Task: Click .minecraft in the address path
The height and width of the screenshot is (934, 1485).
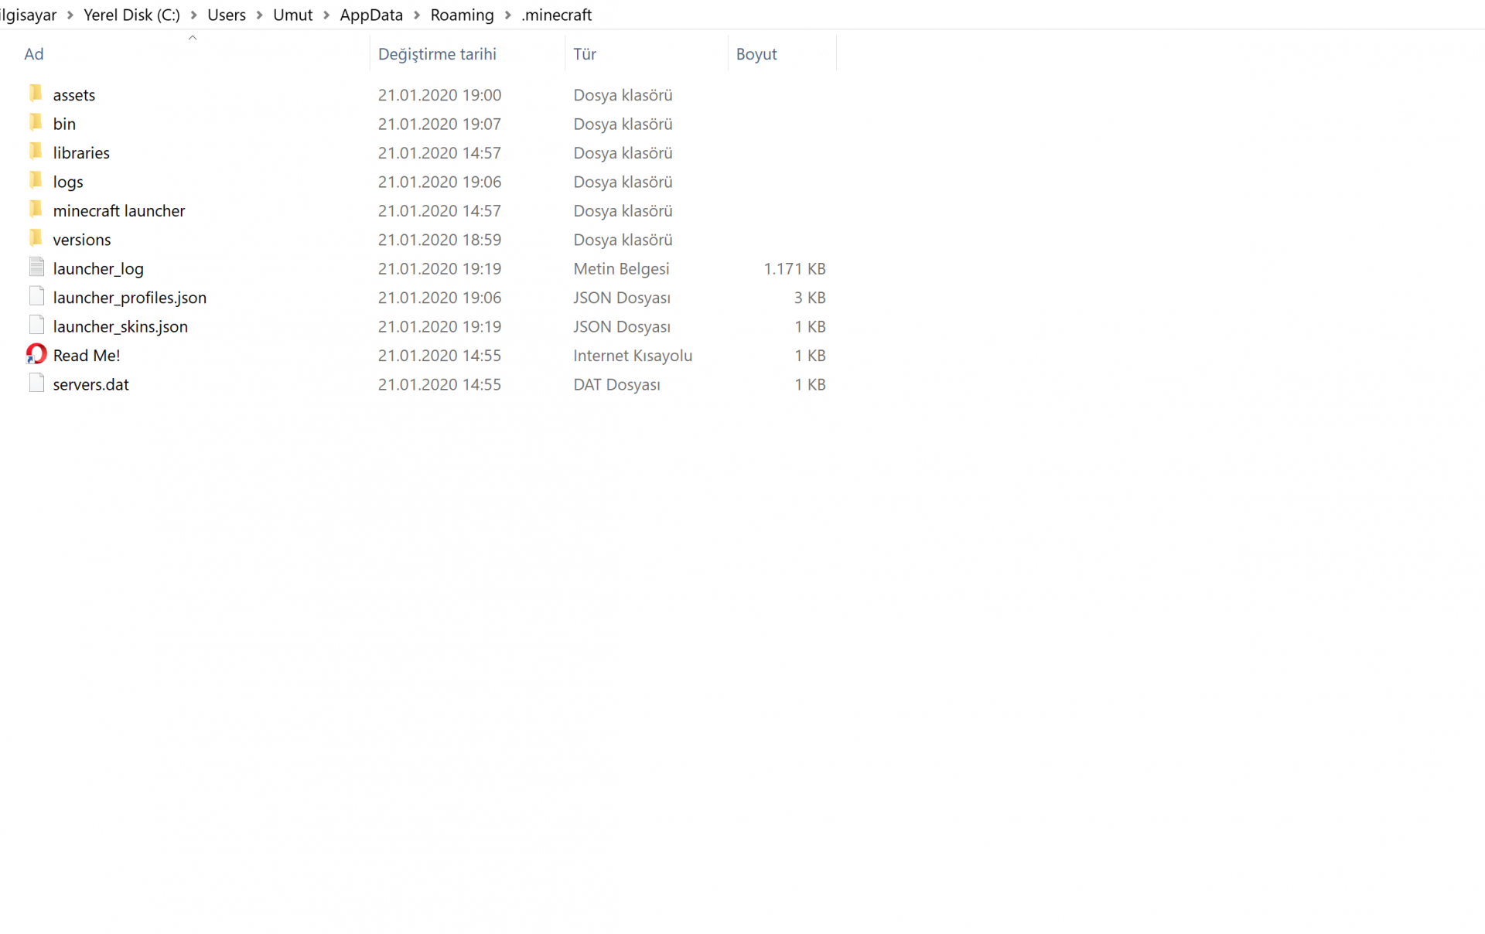Action: (557, 15)
